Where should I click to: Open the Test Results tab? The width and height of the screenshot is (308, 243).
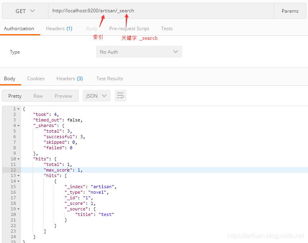pyautogui.click(x=110, y=79)
